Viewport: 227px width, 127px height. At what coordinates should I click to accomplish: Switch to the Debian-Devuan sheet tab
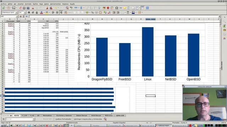[82, 115]
